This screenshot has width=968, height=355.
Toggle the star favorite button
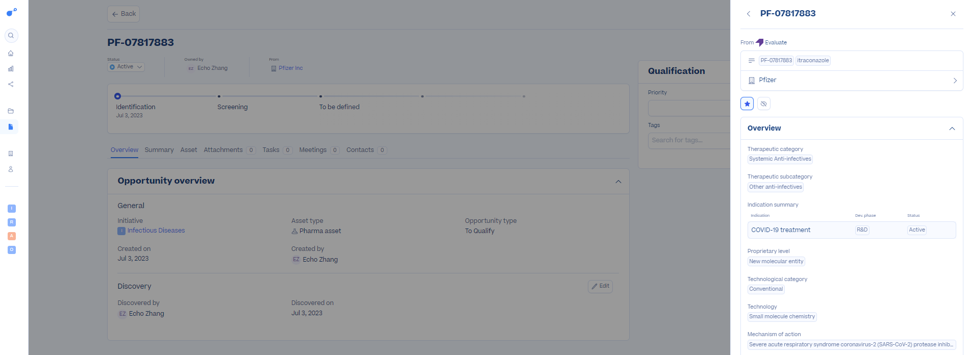click(x=747, y=104)
